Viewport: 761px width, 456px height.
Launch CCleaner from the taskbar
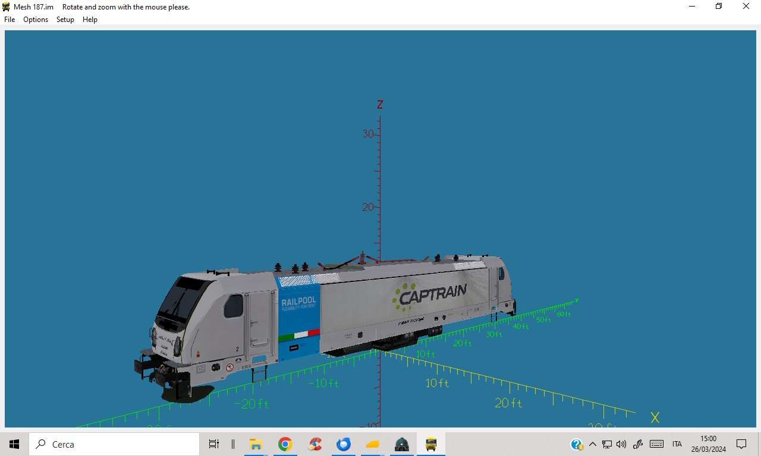pos(315,444)
